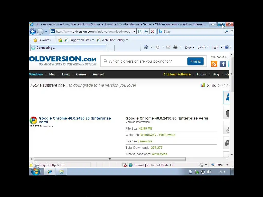The height and width of the screenshot is (197, 263).
Task: Open the Facebook icon
Action: pyautogui.click(x=223, y=64)
